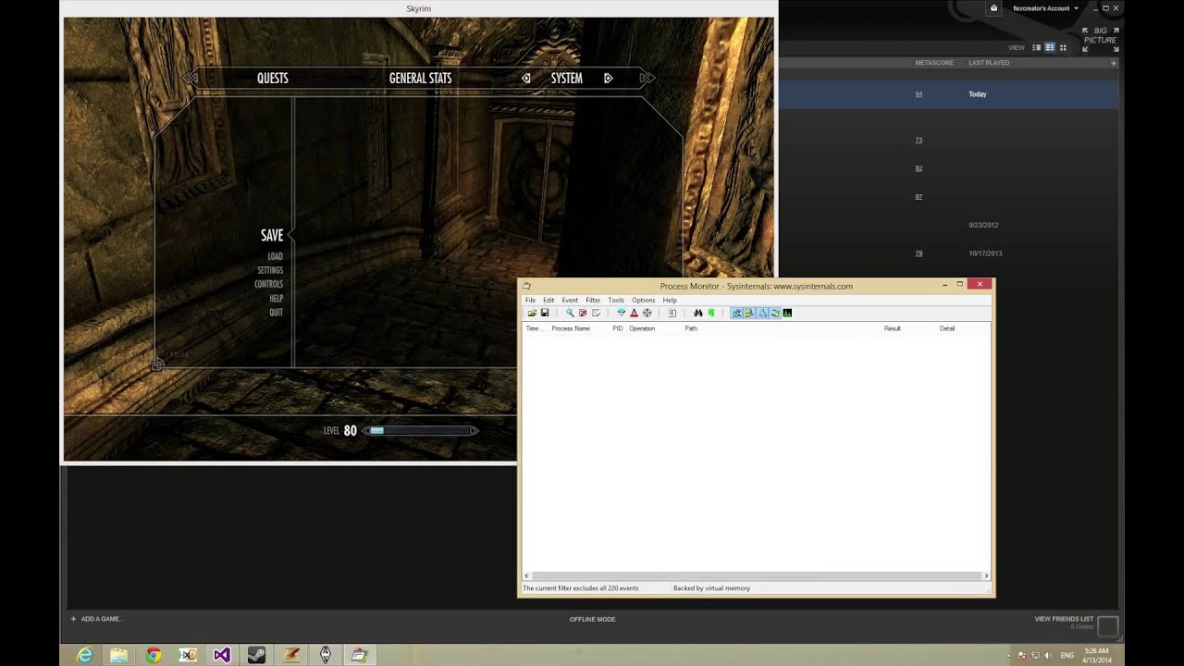Image resolution: width=1184 pixels, height=666 pixels.
Task: Switch Steam library to grid view icon
Action: 1063,47
